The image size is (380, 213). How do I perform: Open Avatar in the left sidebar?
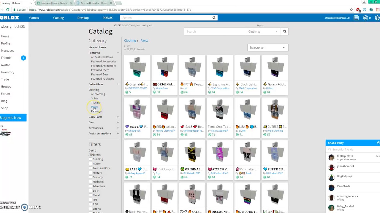coord(5,65)
